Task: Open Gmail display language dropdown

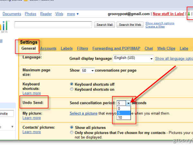Action: click(133, 58)
